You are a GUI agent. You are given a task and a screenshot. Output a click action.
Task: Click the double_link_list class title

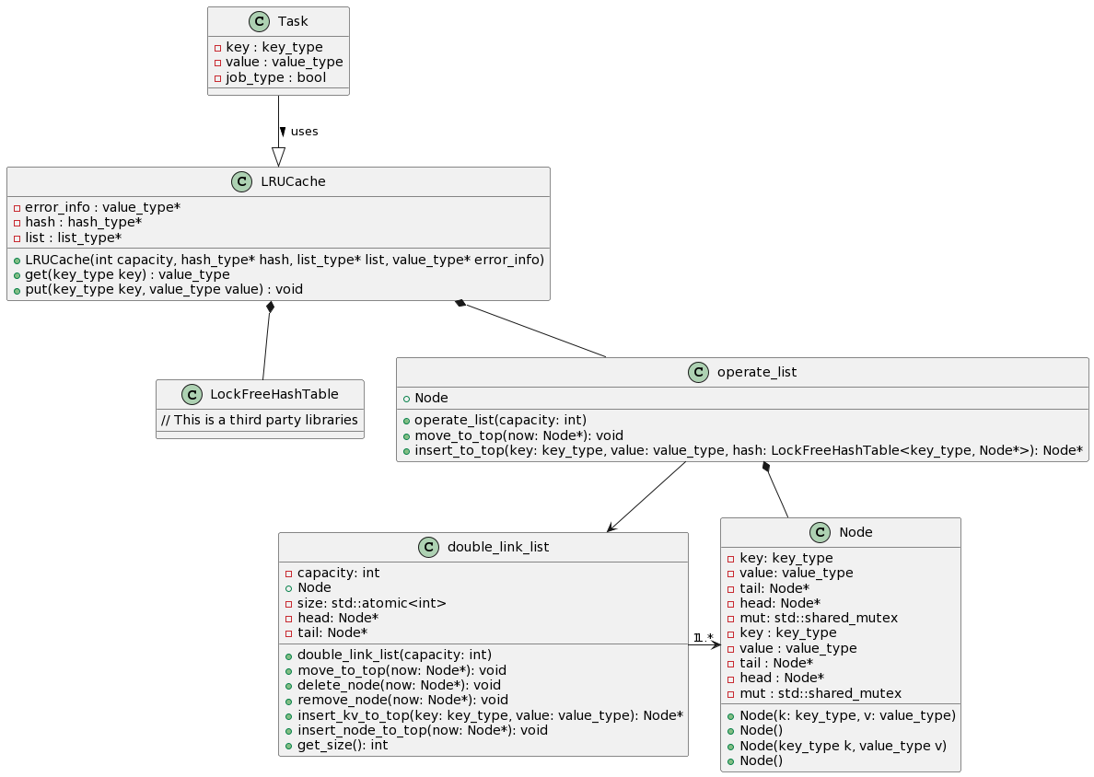(498, 548)
